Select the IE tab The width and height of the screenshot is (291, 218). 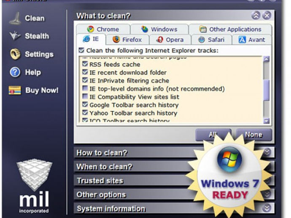91,39
